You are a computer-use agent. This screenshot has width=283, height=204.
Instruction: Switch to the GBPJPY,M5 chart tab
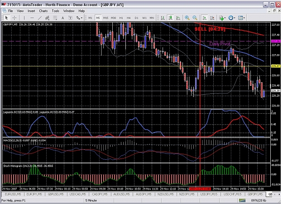coord(255,194)
